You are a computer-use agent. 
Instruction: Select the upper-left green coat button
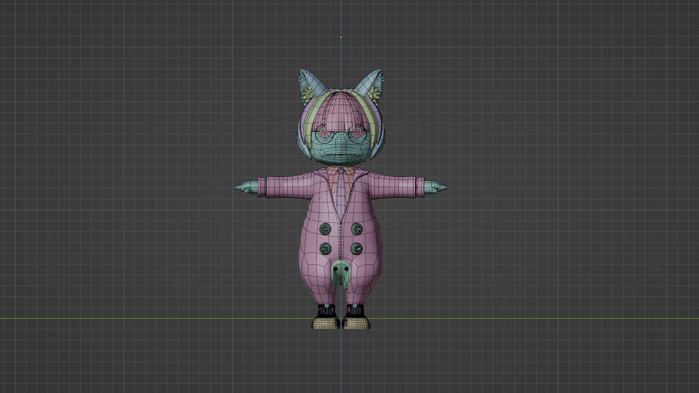pos(325,229)
